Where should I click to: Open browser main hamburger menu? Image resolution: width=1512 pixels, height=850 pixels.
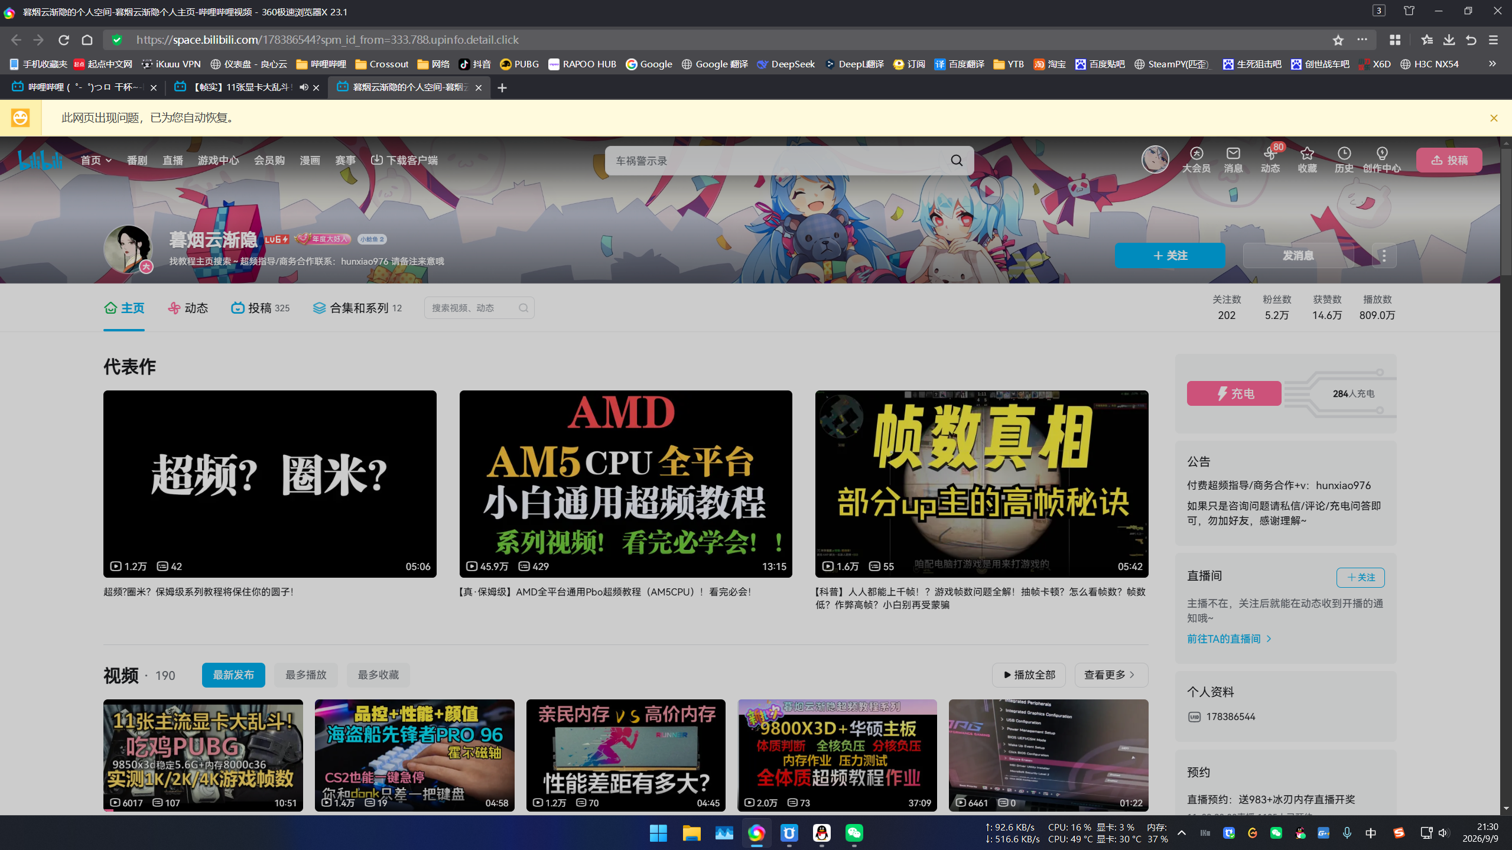pyautogui.click(x=1493, y=40)
